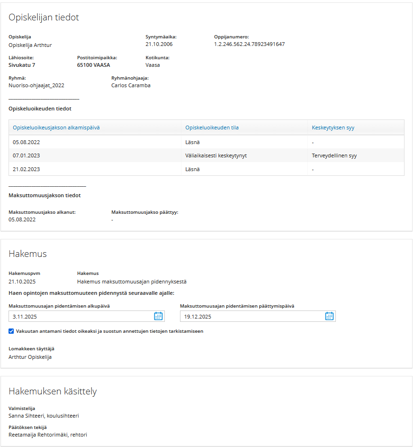Select the 'Väliaikaisesti keskeytynyt' table row
The height and width of the screenshot is (447, 414).
216,155
